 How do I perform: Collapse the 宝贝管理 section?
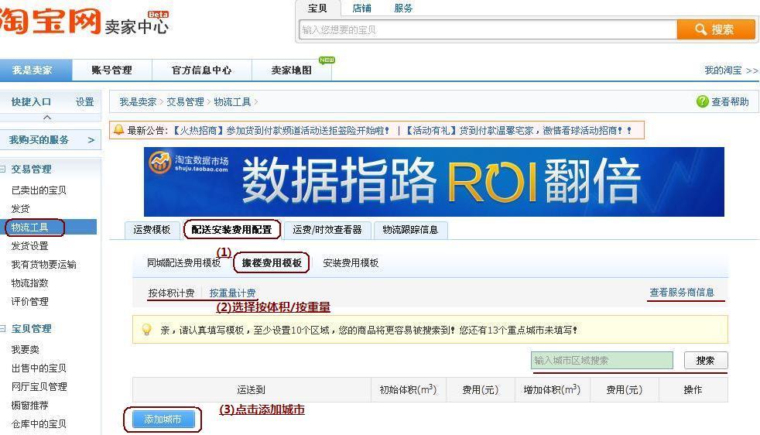click(3, 329)
